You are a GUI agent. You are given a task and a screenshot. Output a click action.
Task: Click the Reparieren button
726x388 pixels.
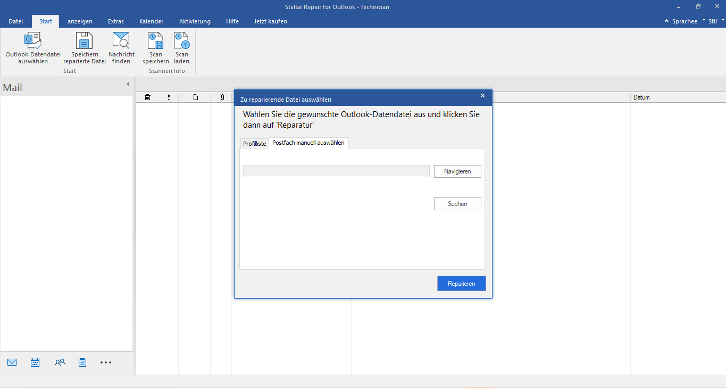point(461,283)
